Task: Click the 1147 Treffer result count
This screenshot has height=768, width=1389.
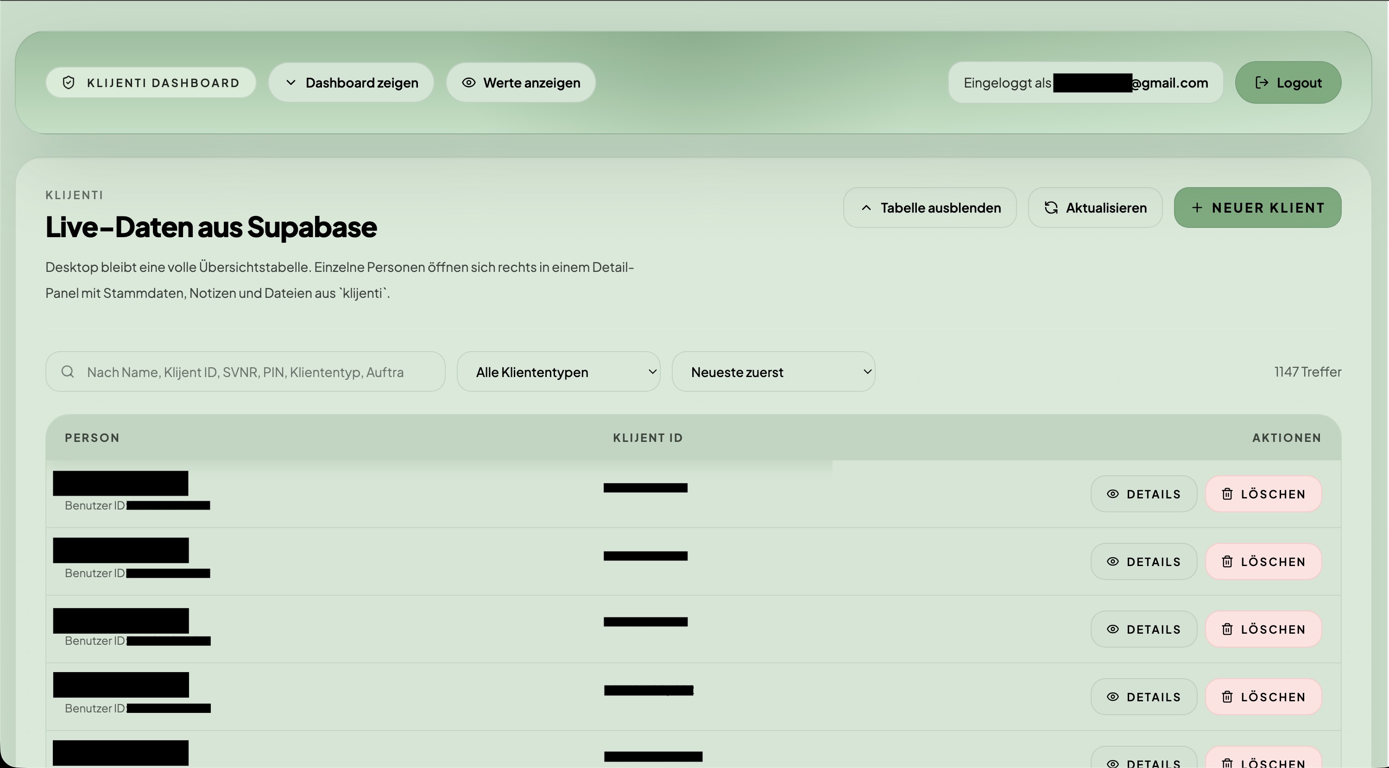Action: 1307,372
